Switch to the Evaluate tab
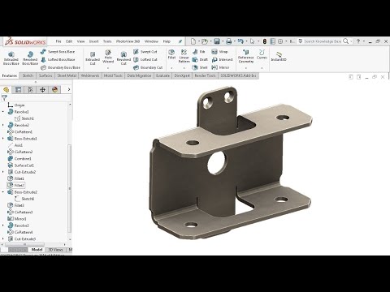Image resolution: width=390 pixels, height=292 pixels. 162,75
